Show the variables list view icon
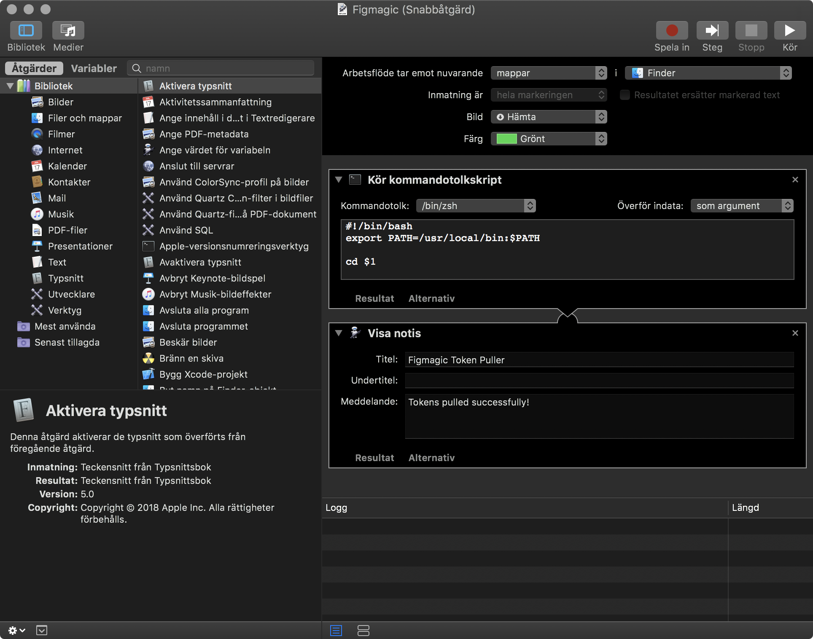 point(363,630)
